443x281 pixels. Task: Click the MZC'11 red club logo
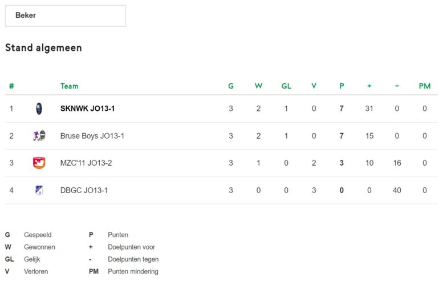coord(39,163)
